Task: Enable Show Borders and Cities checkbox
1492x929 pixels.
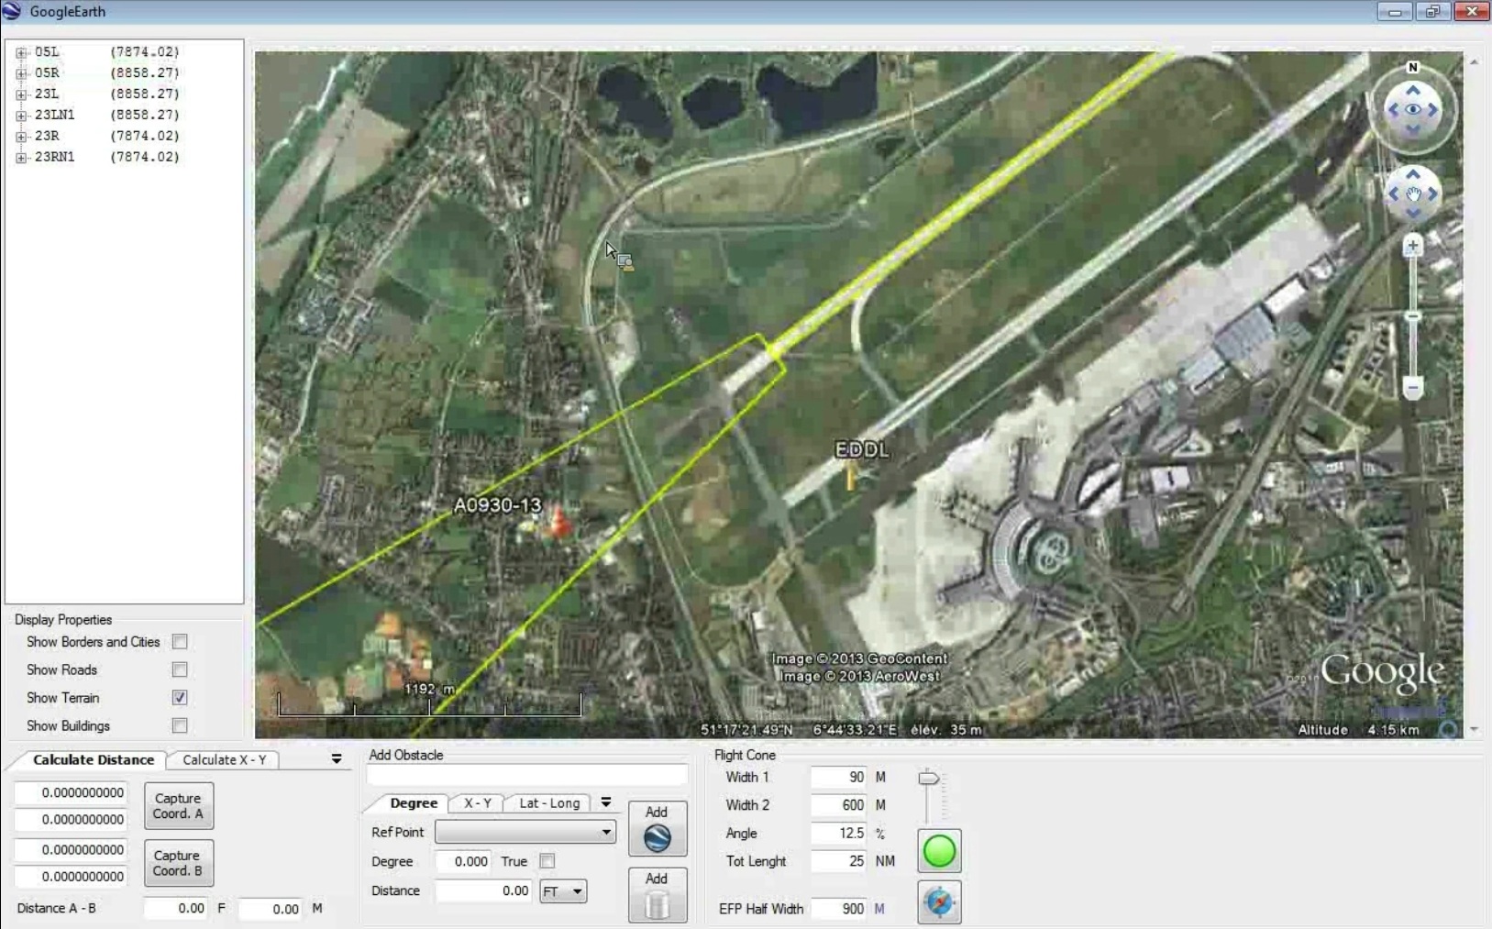Action: pos(180,642)
